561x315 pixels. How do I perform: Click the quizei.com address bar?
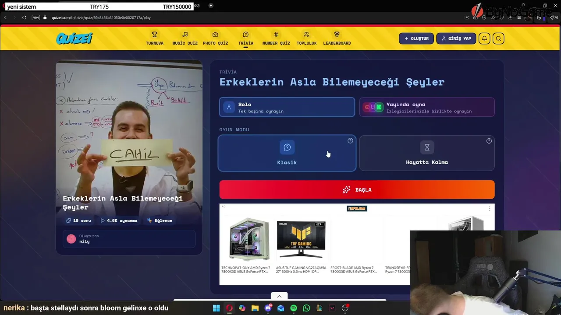click(101, 17)
